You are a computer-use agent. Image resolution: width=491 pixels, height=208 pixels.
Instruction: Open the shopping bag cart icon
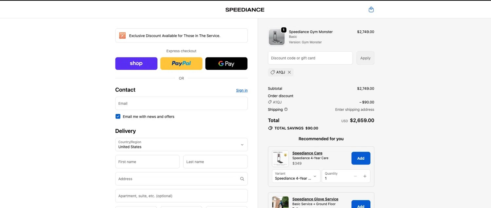coord(371,9)
